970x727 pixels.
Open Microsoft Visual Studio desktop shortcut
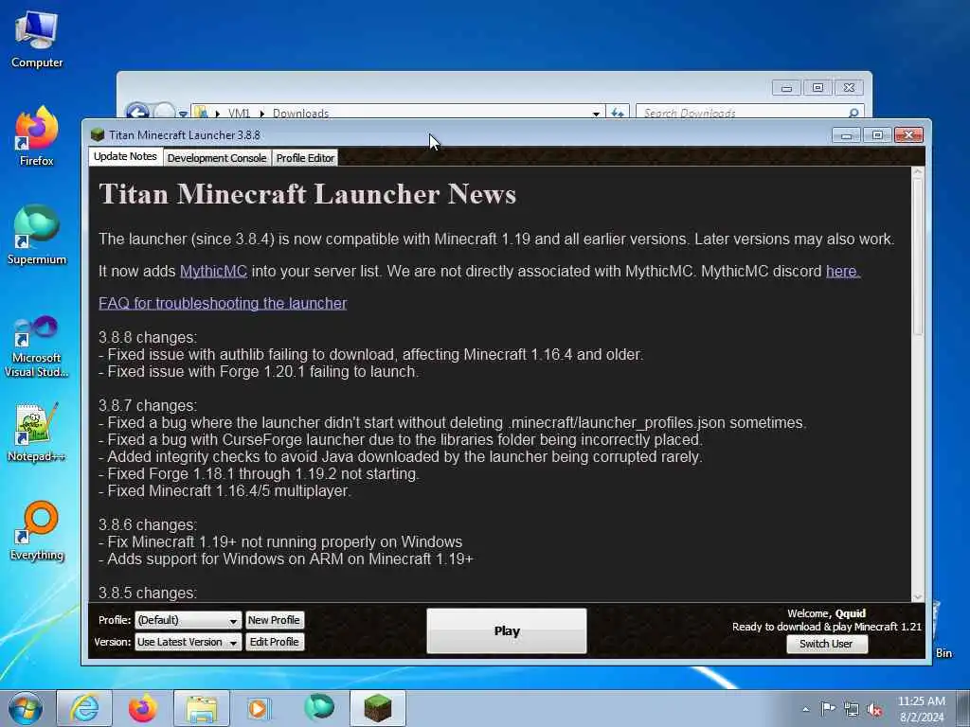click(x=37, y=346)
